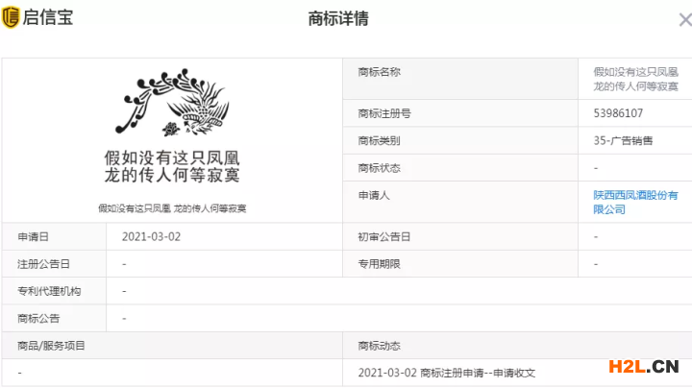692x388 pixels.
Task: Click the 商标公告 row label
Action: (38, 318)
